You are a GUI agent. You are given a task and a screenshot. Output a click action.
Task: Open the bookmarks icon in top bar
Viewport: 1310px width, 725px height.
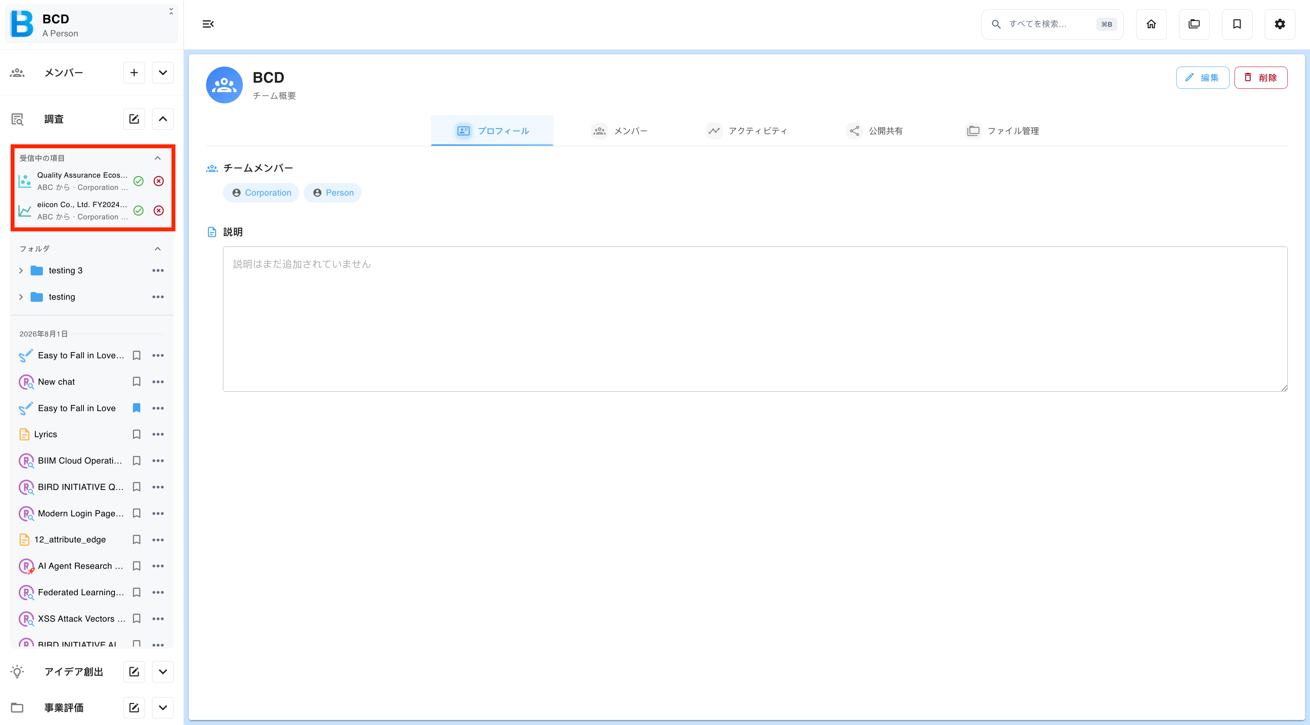1237,24
